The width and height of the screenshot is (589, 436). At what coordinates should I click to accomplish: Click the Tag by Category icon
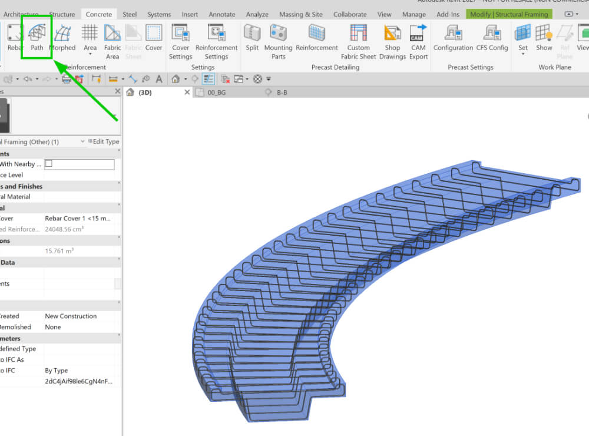point(145,79)
